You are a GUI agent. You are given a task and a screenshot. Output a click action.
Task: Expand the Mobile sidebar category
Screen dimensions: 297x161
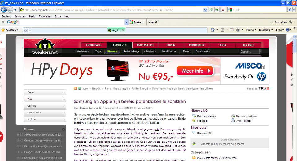click(45, 119)
